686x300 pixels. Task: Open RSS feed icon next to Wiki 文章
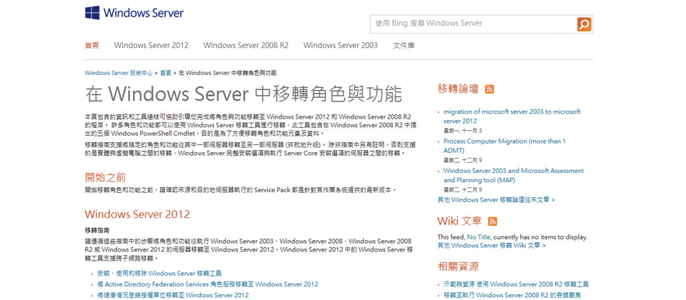(492, 221)
